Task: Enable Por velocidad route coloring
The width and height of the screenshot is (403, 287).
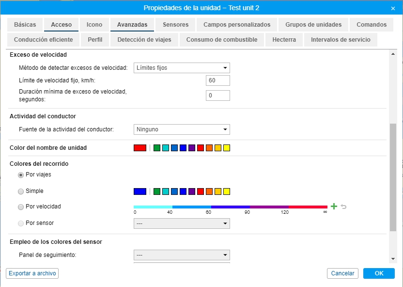Action: (21, 207)
